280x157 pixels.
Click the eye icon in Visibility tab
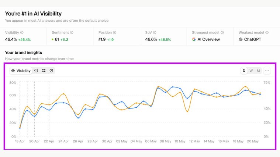click(x=13, y=71)
